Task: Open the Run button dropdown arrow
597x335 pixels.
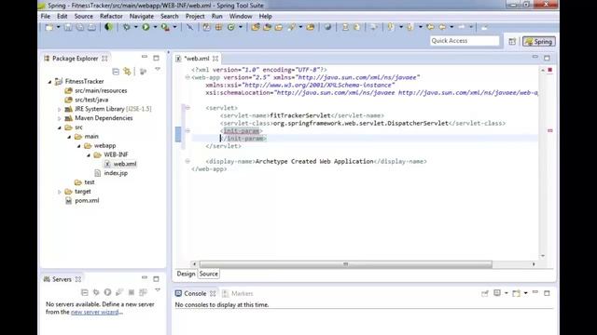Action: [155, 27]
